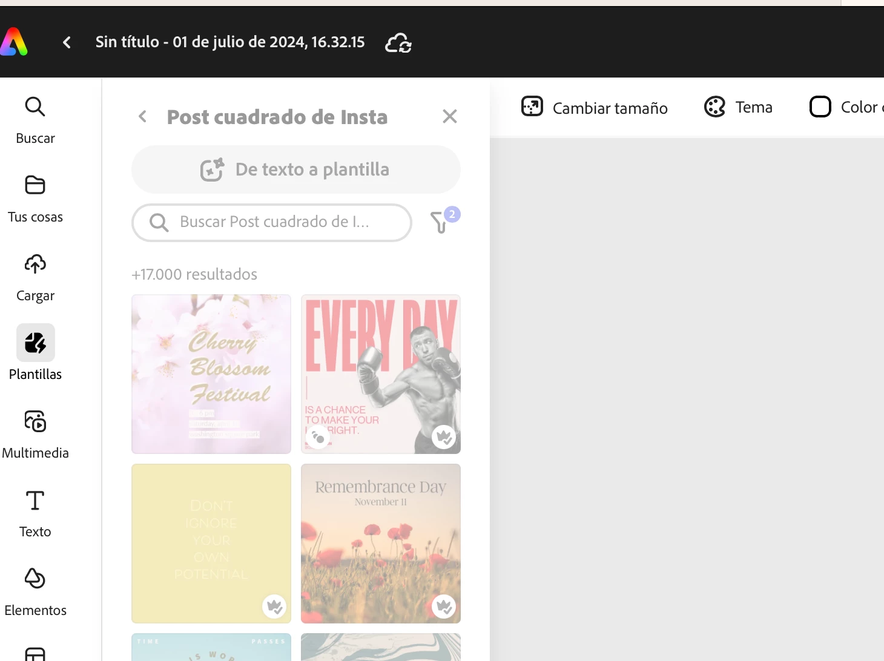Select Plantillas in the sidebar
884x661 pixels.
[35, 353]
